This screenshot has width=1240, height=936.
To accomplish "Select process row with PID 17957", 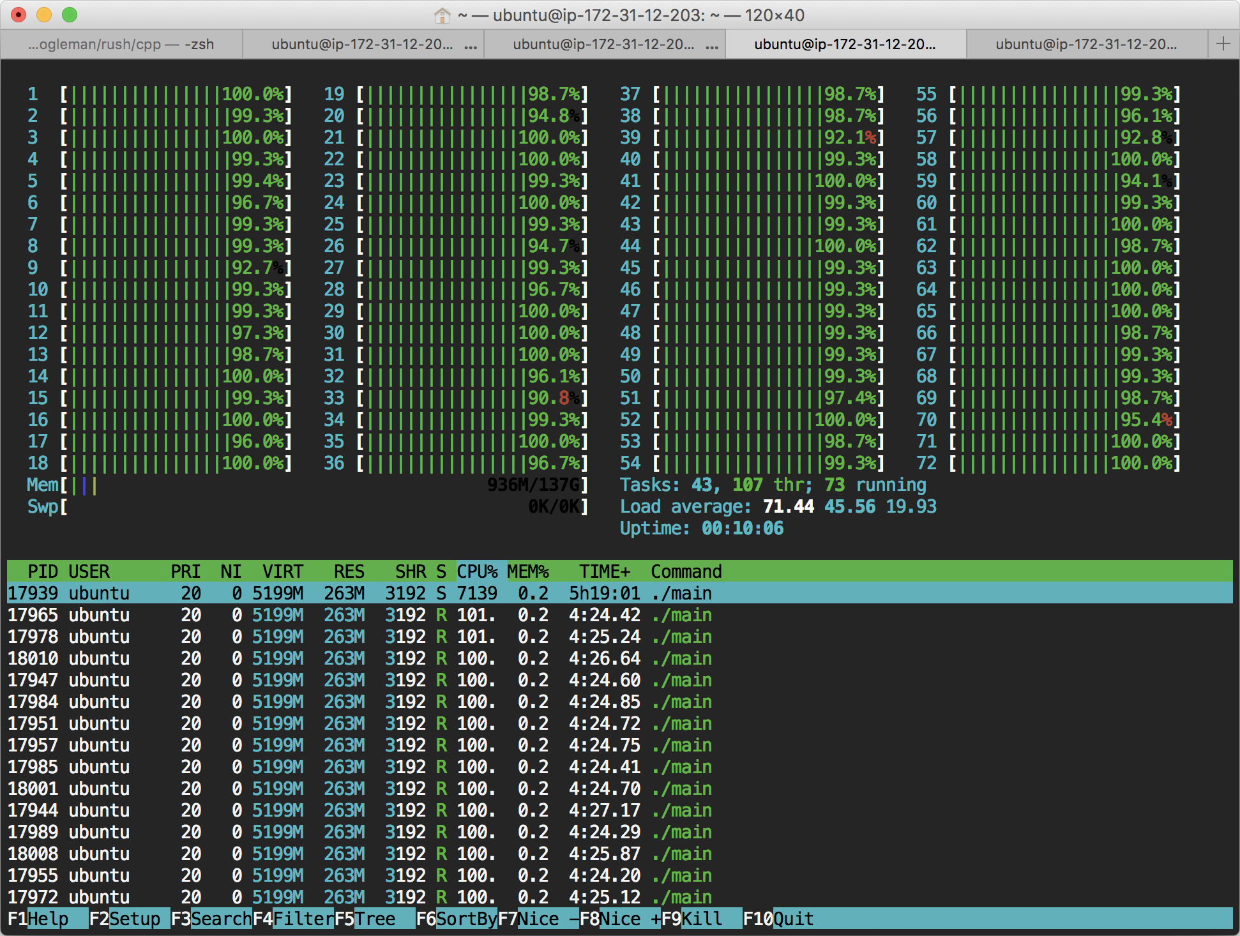I will click(x=620, y=745).
